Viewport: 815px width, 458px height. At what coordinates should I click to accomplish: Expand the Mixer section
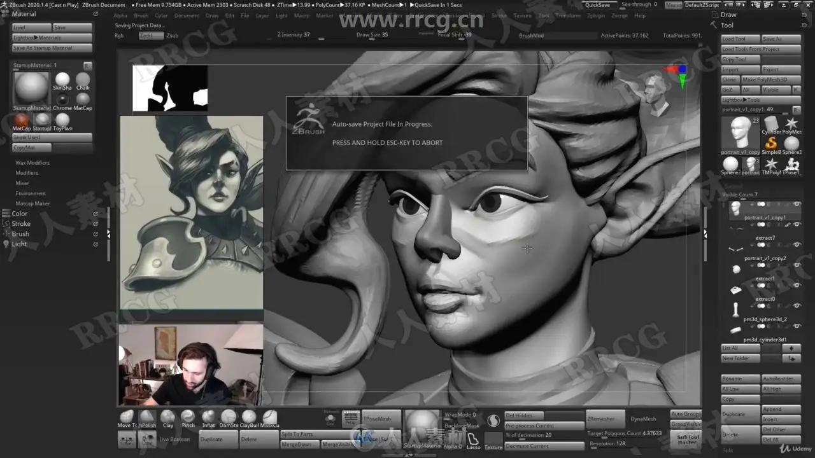click(x=22, y=183)
